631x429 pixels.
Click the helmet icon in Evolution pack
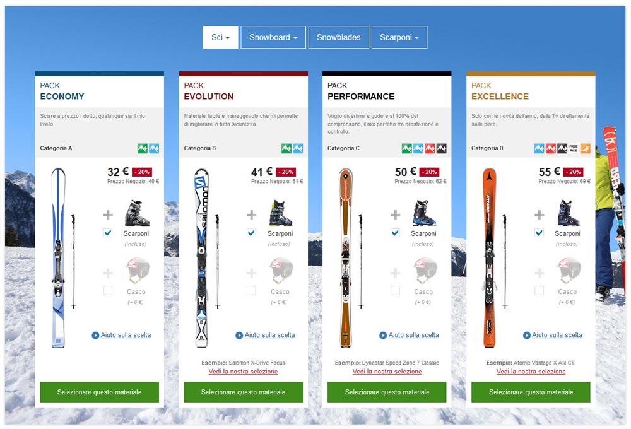tap(281, 271)
